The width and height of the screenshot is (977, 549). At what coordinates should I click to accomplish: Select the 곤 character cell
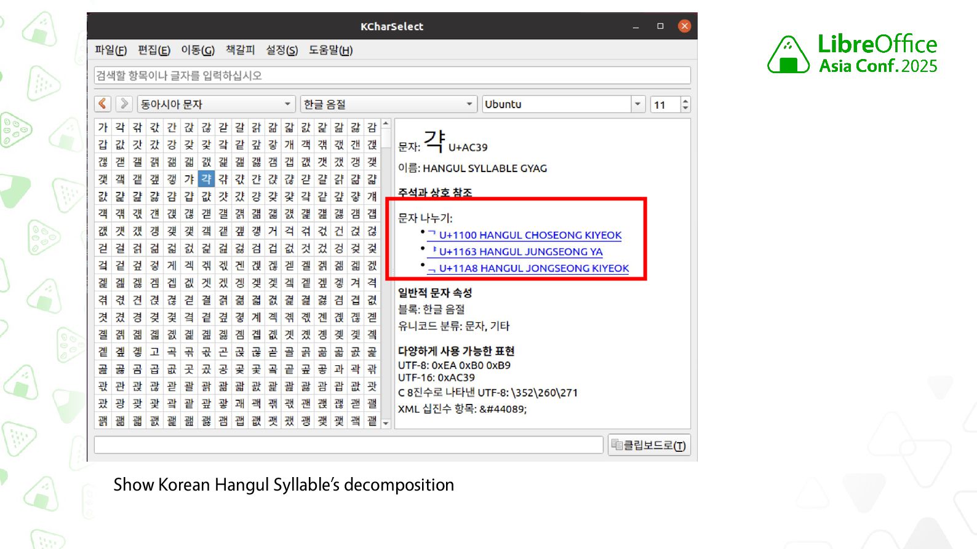(x=223, y=351)
